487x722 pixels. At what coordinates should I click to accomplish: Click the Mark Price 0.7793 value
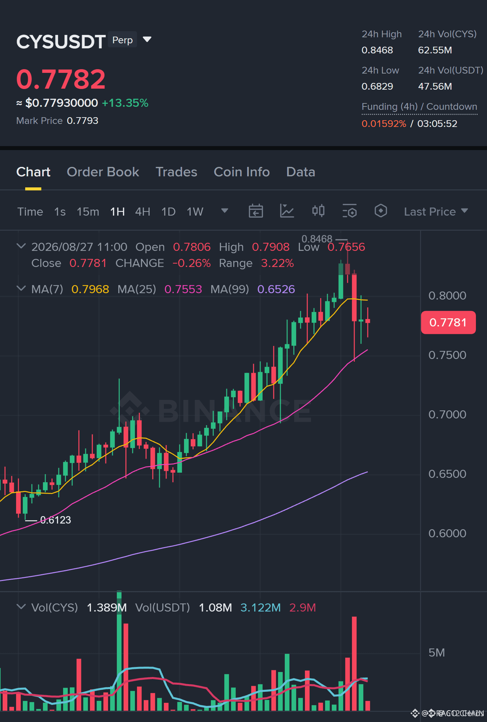click(x=83, y=121)
